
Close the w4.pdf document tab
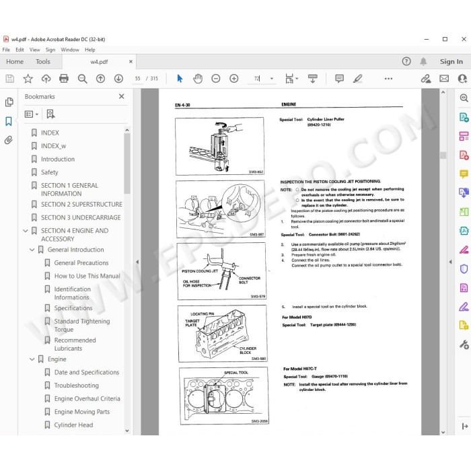point(131,62)
